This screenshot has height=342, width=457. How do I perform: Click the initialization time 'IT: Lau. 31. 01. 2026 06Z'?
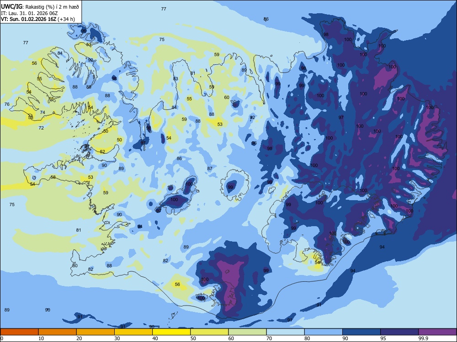[x=29, y=13]
